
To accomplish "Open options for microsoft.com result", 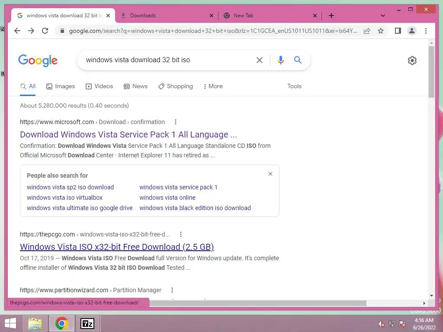I will (176, 122).
